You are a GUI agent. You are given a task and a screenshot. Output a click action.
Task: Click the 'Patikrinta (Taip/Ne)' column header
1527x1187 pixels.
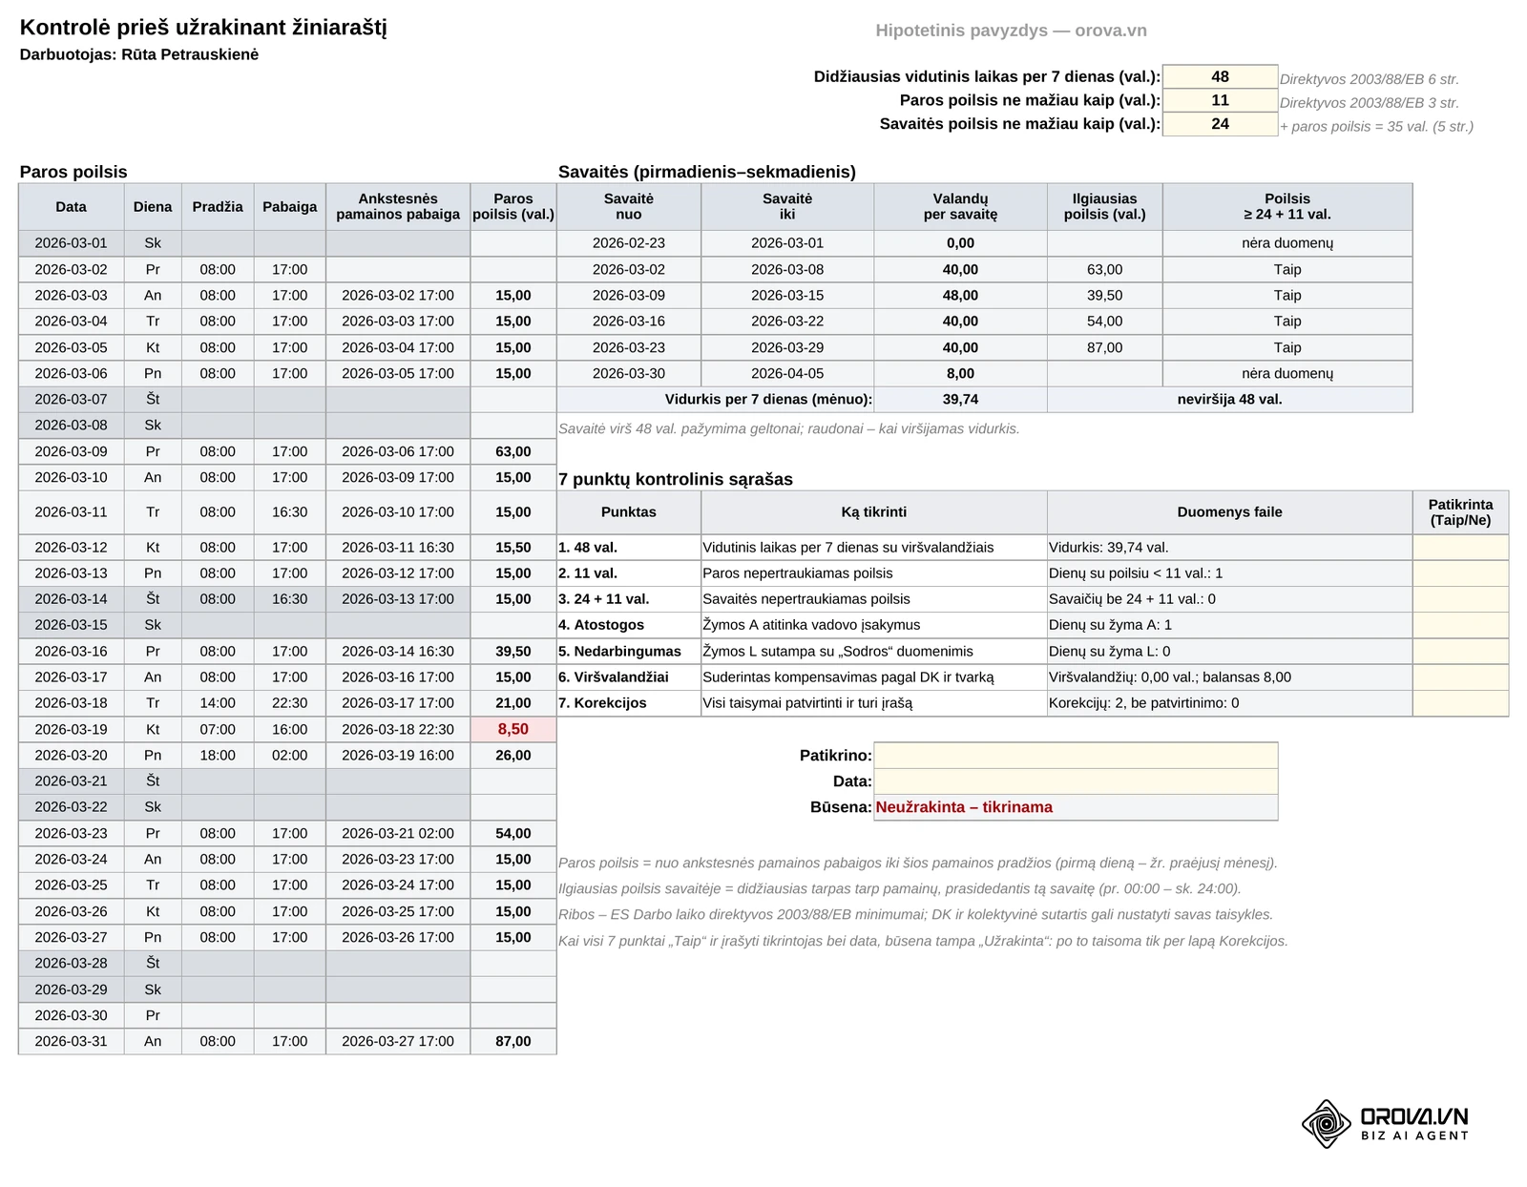[x=1460, y=512]
